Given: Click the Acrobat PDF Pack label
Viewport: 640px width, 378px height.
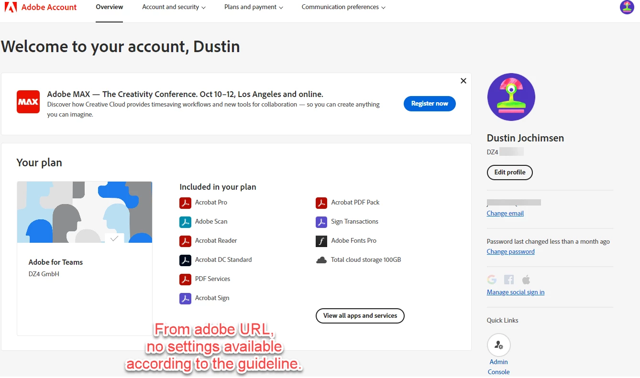Looking at the screenshot, I should [355, 203].
